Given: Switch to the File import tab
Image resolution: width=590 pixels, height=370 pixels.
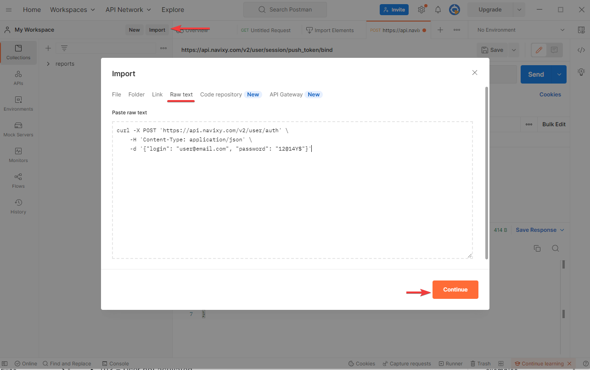Looking at the screenshot, I should 117,94.
